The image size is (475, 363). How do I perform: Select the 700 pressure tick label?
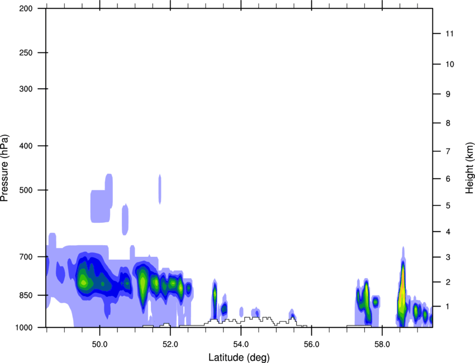26,257
